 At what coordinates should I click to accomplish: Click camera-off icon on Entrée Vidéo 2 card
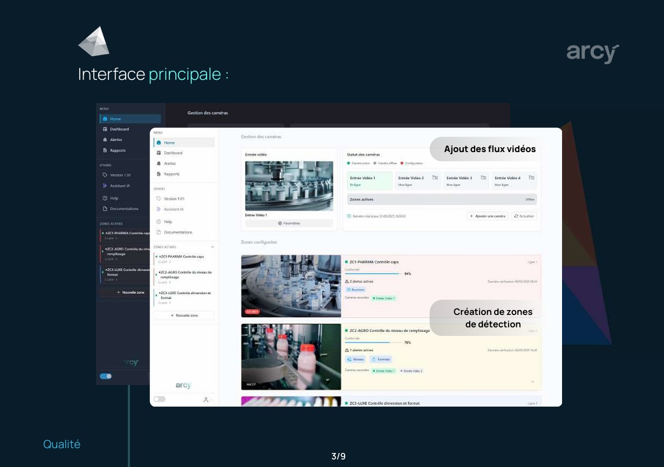click(x=435, y=177)
